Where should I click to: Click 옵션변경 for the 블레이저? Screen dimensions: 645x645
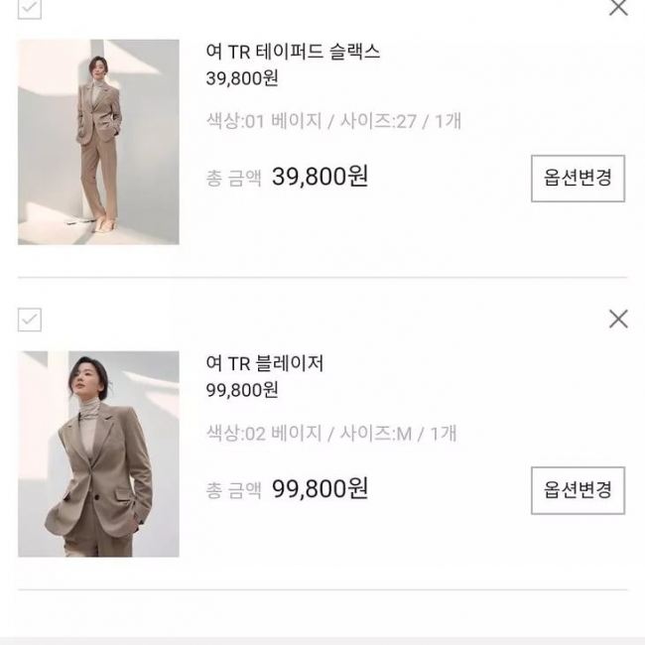pos(578,490)
